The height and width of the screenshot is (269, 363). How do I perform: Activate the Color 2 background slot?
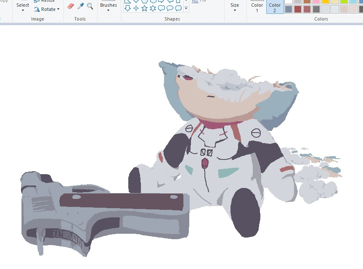coord(275,6)
